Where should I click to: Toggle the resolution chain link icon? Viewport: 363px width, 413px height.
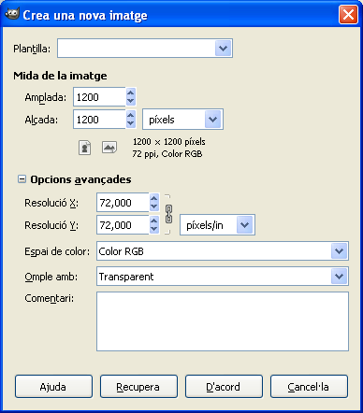coord(168,214)
